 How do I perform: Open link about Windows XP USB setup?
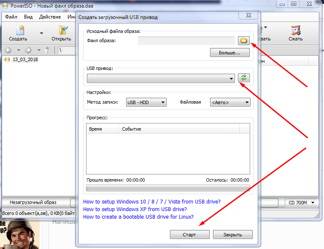tap(135, 209)
